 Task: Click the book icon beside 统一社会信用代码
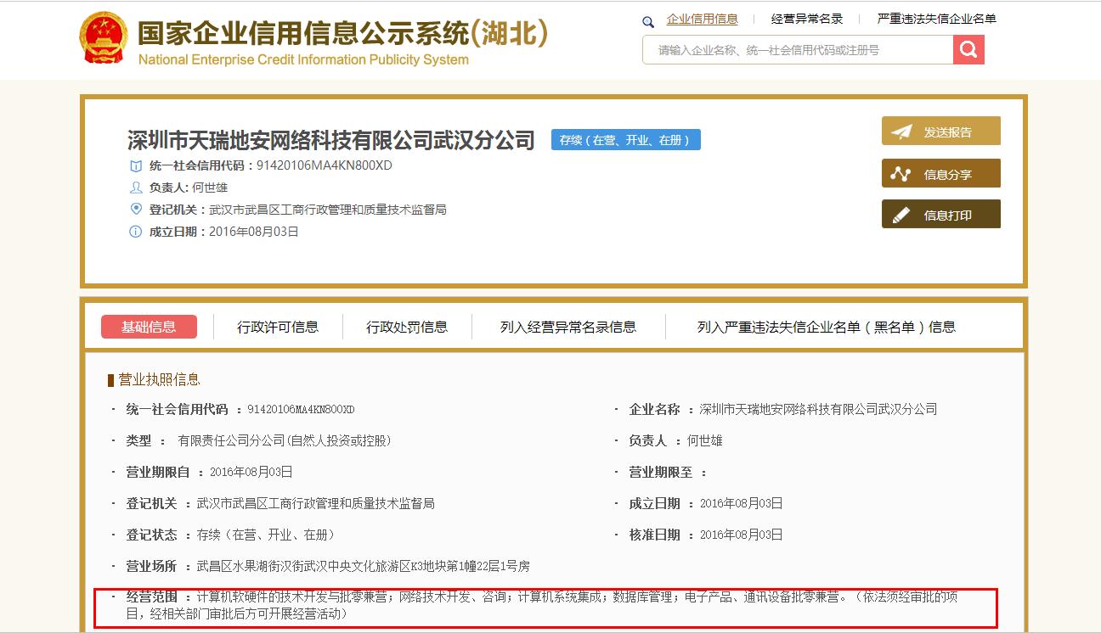tap(135, 165)
